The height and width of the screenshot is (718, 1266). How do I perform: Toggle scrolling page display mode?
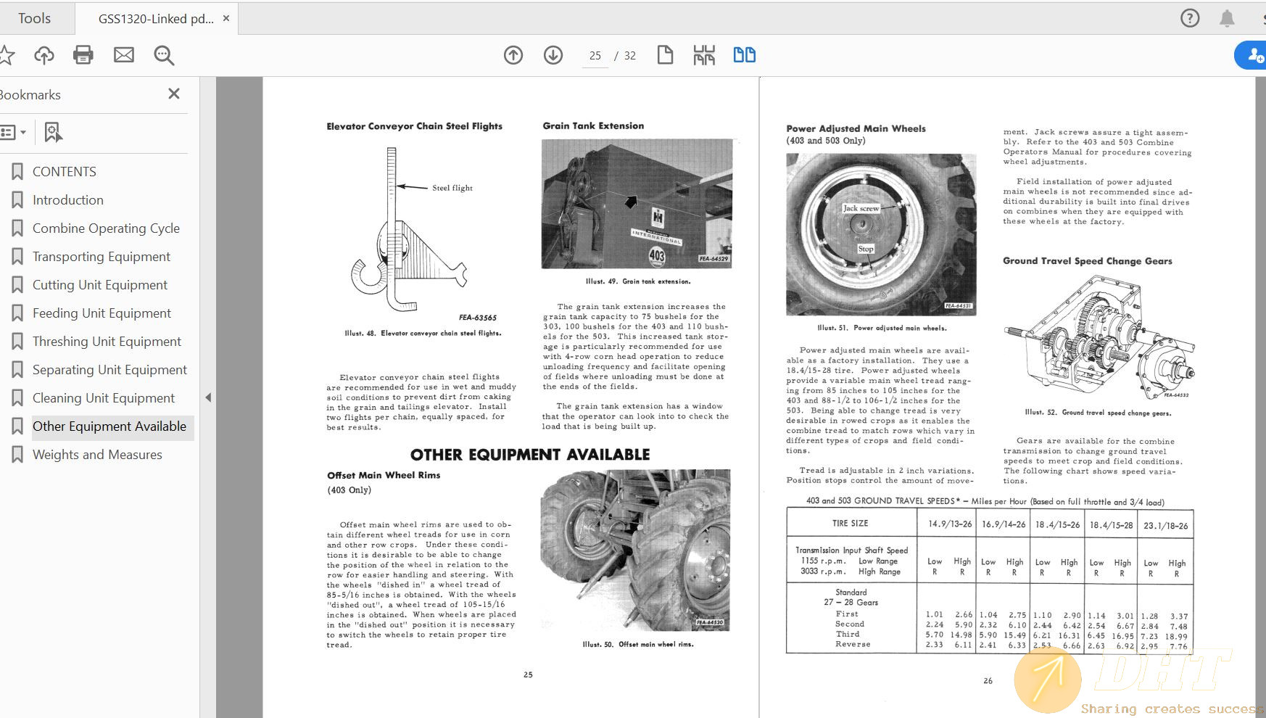coord(704,55)
